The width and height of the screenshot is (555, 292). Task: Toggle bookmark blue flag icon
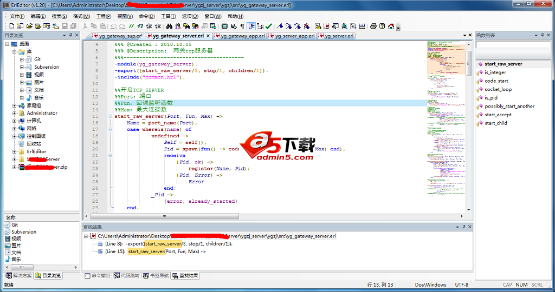click(x=280, y=26)
